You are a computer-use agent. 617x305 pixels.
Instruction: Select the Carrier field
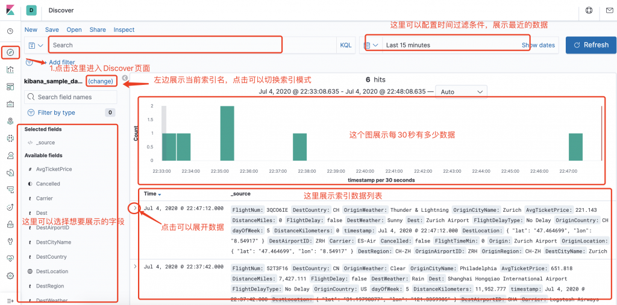coord(45,199)
